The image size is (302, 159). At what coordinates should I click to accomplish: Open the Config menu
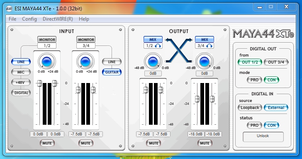pos(29,19)
